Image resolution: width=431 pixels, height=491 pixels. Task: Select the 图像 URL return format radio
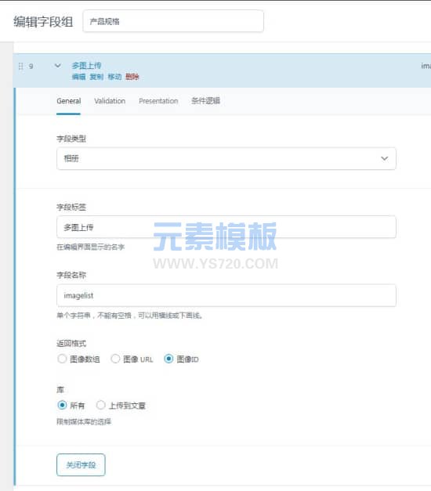point(115,359)
